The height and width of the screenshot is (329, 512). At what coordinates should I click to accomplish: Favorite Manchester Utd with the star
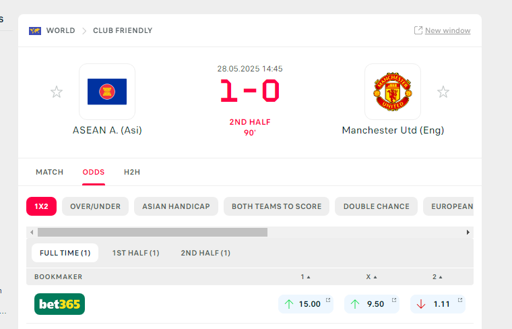coord(443,92)
